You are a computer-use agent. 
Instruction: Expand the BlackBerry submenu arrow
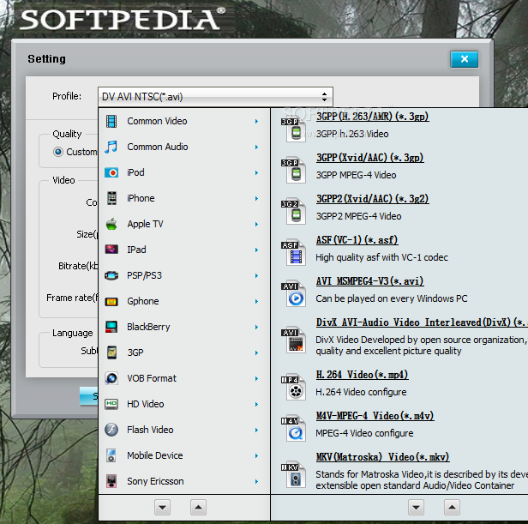click(x=256, y=328)
